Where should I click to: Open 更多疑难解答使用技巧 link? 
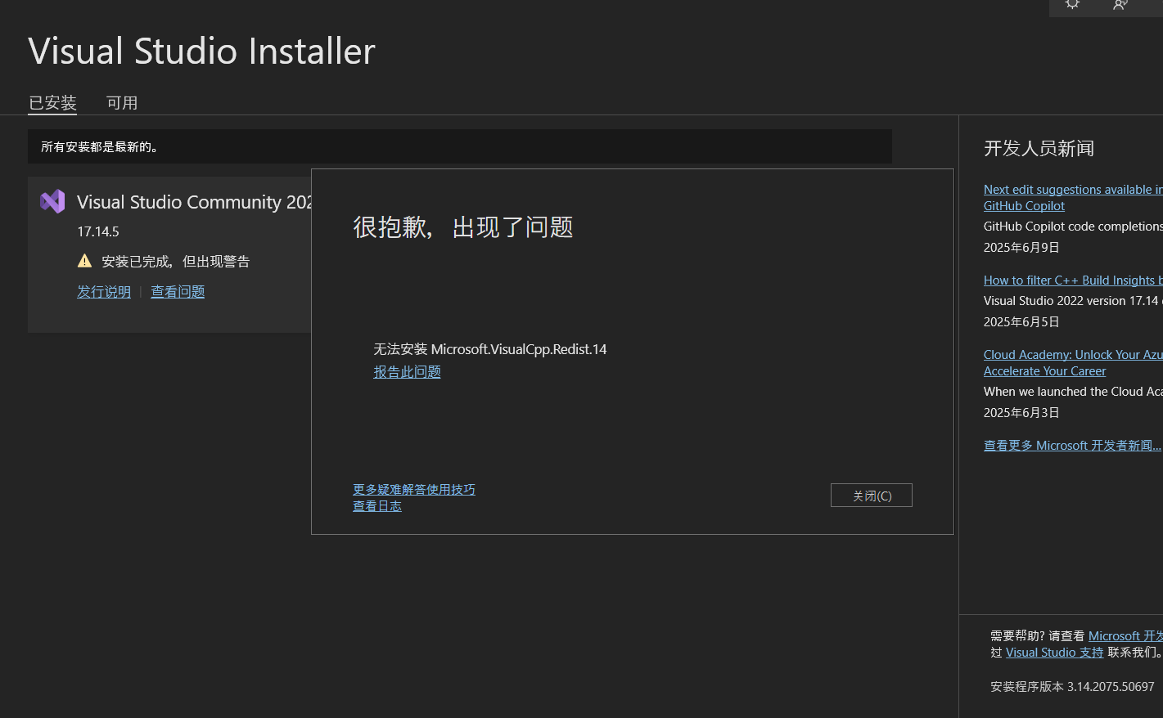(414, 489)
